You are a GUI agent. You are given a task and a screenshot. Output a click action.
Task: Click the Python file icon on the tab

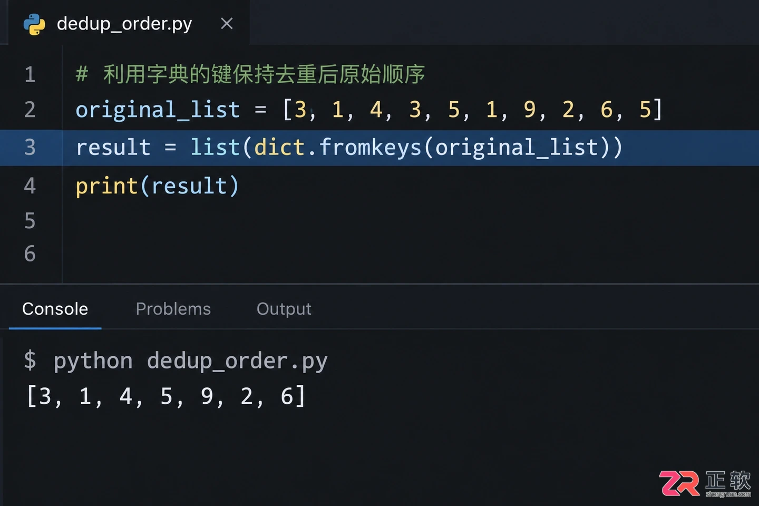coord(34,24)
